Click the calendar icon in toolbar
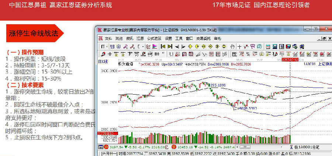Screen dimensions: 332x156 click(269, 46)
